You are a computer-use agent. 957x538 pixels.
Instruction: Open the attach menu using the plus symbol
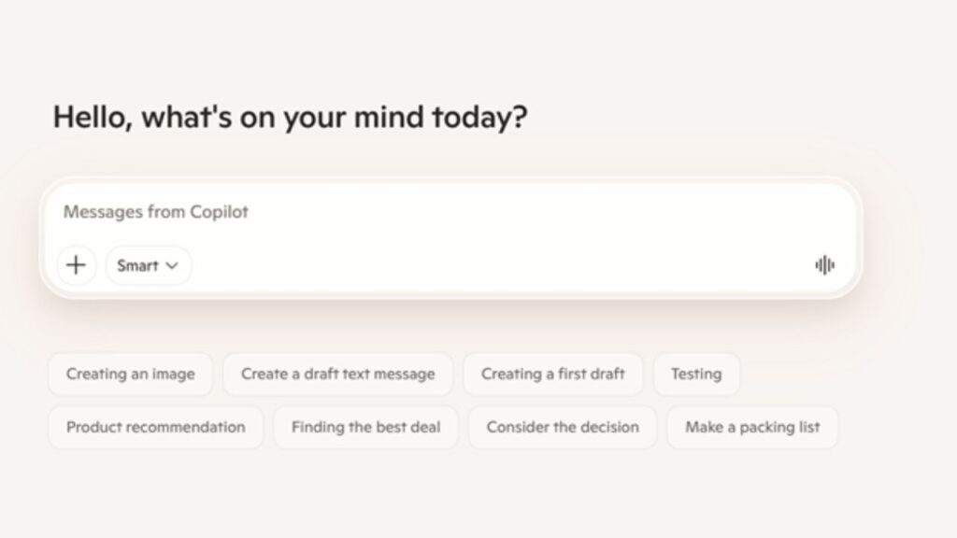click(76, 265)
